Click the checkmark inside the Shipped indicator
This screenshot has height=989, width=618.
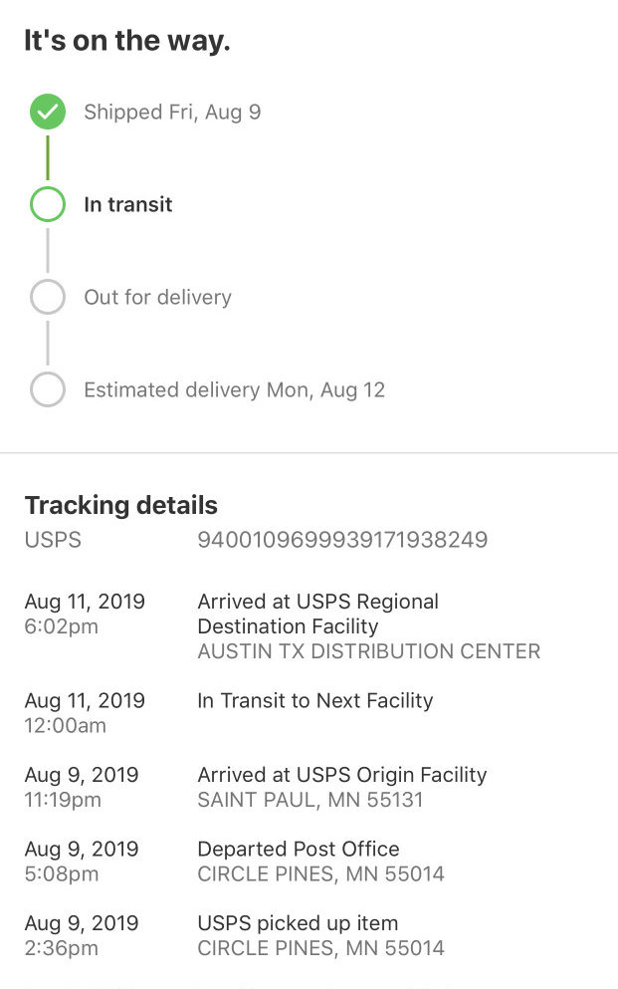coord(47,112)
